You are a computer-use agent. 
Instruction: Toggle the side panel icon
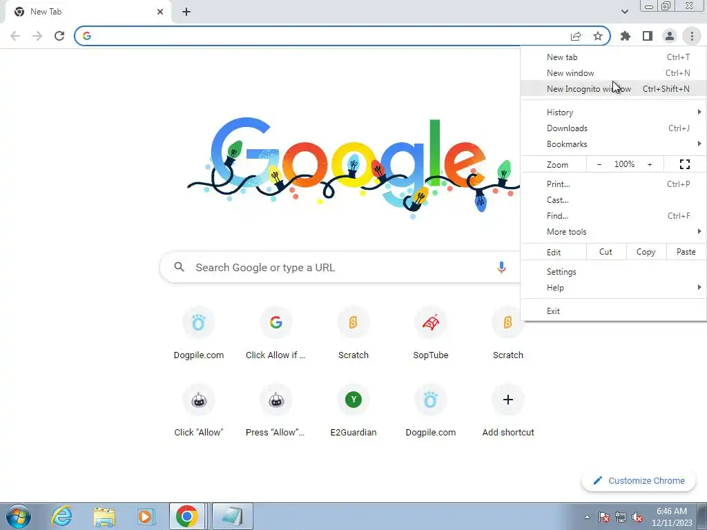(648, 36)
